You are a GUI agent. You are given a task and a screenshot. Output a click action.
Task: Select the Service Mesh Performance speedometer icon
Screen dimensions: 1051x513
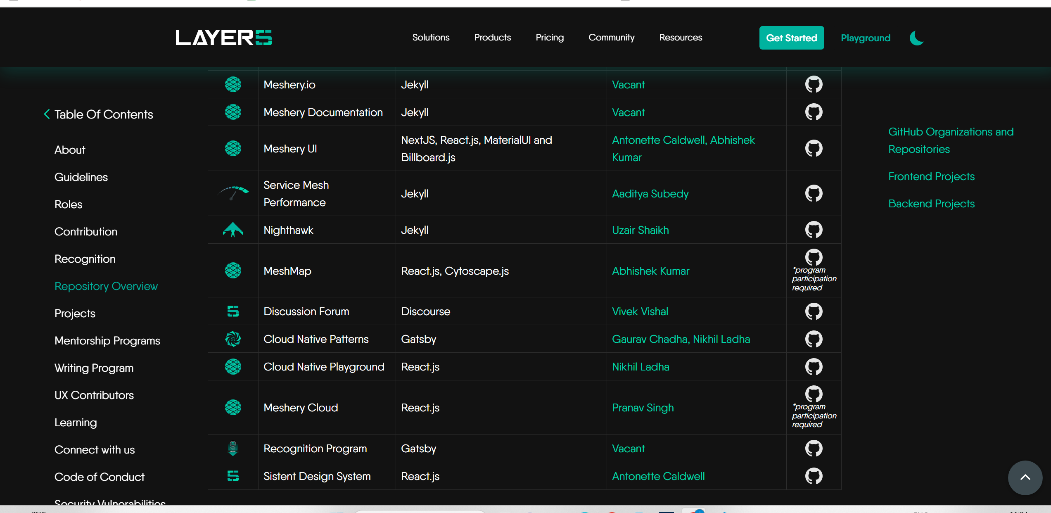click(233, 193)
